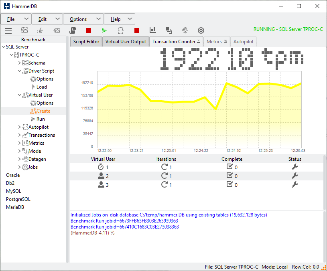Click the second Benchmark Run jobid line
This screenshot has width=327, height=271.
pos(125,227)
